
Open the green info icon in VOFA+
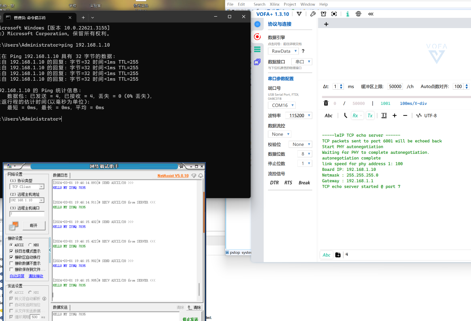(348, 14)
